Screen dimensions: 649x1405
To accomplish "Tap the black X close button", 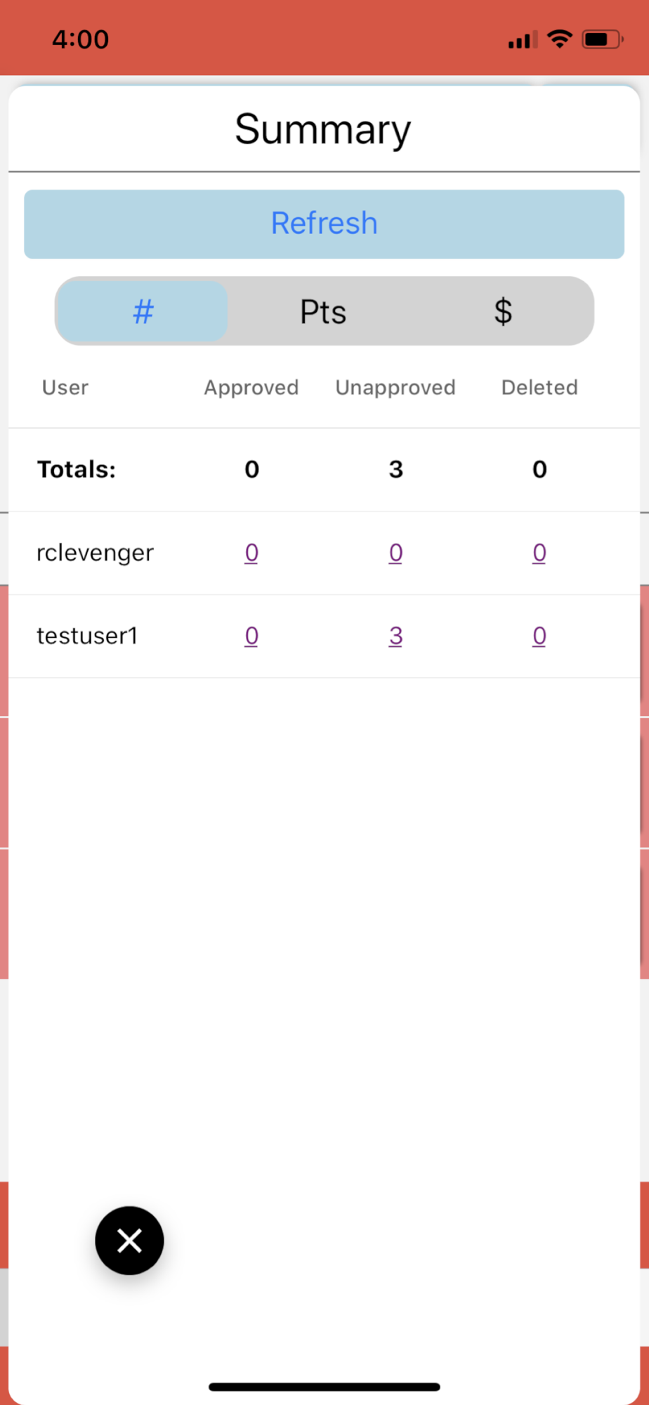I will coord(129,1241).
